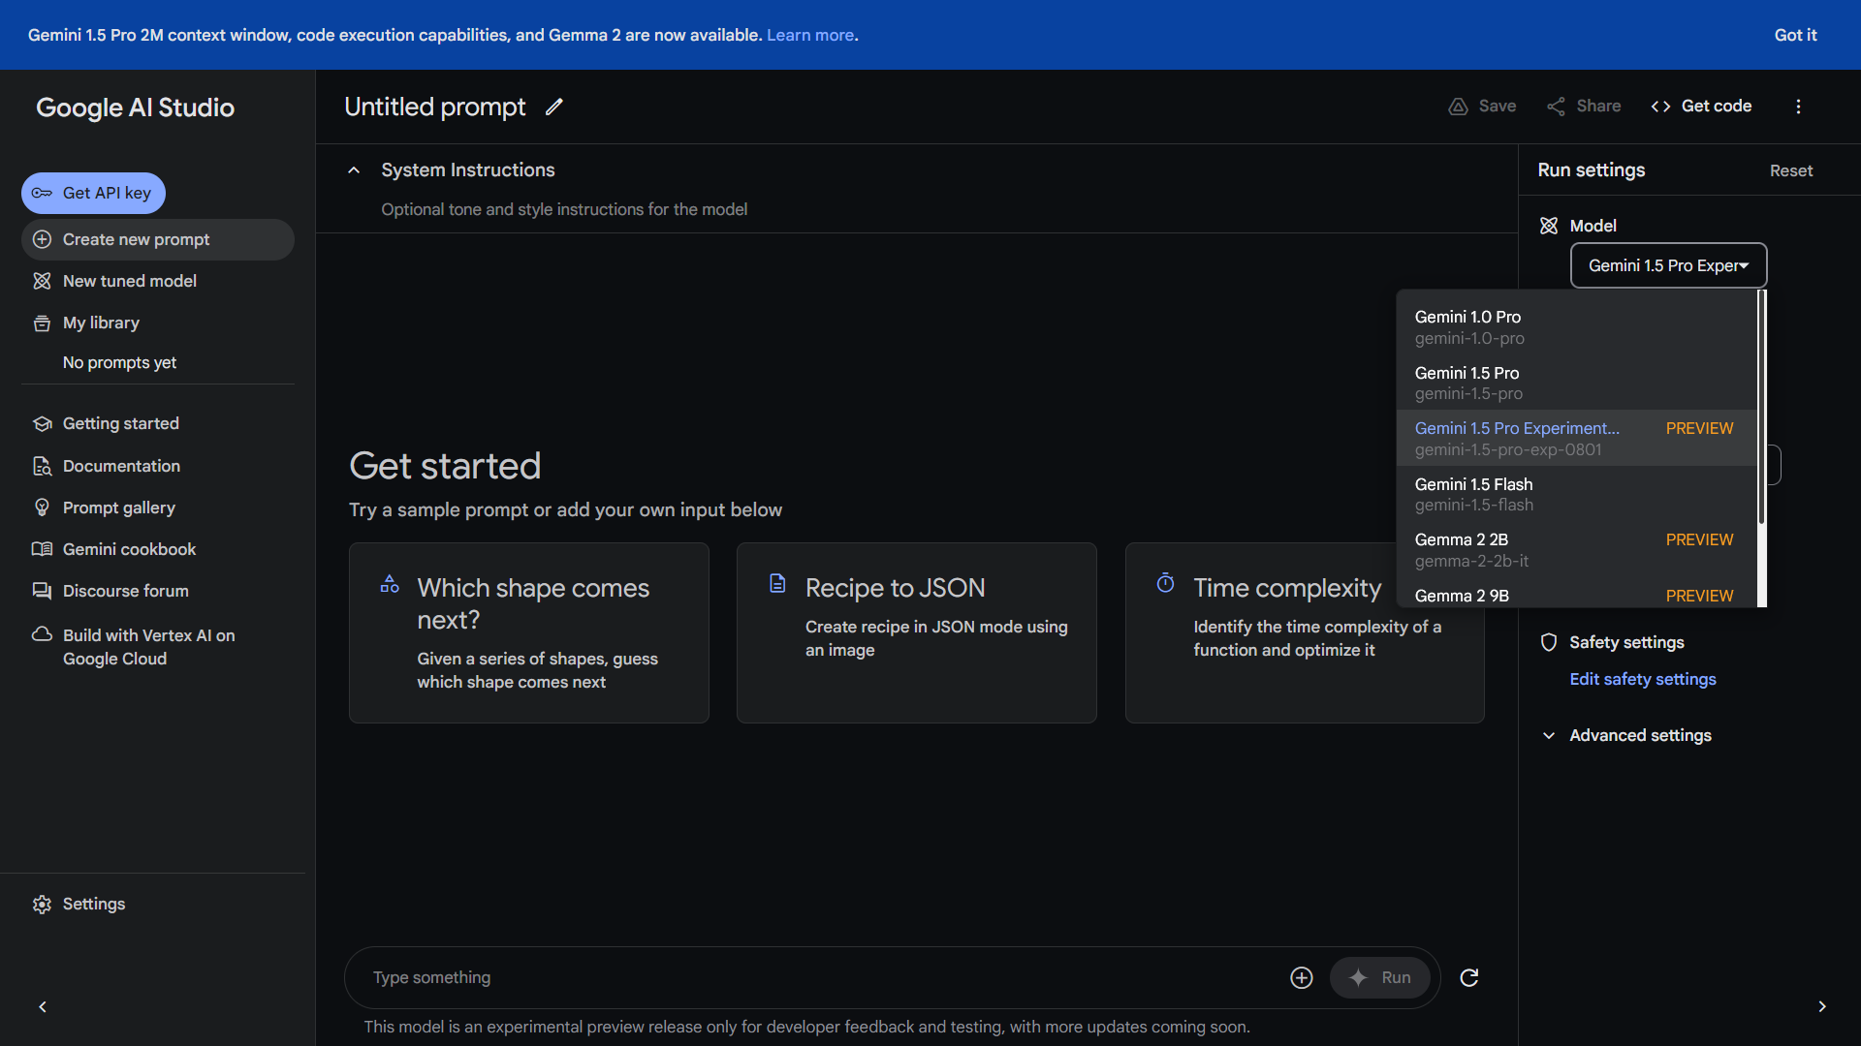Click the Getting started graduation cap icon
Viewport: 1861px width, 1046px height.
pyautogui.click(x=42, y=423)
